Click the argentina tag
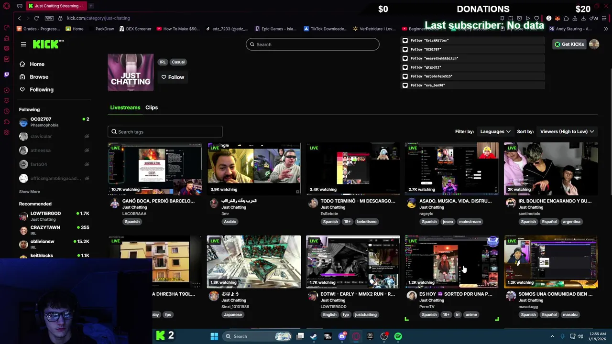Screen dimensions: 612x344 [571, 222]
